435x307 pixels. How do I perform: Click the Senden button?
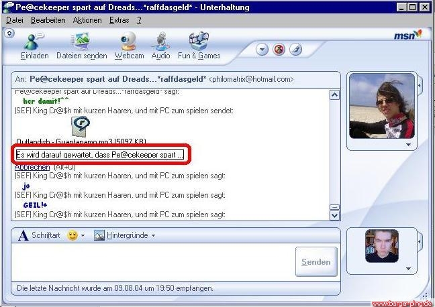pyautogui.click(x=316, y=262)
